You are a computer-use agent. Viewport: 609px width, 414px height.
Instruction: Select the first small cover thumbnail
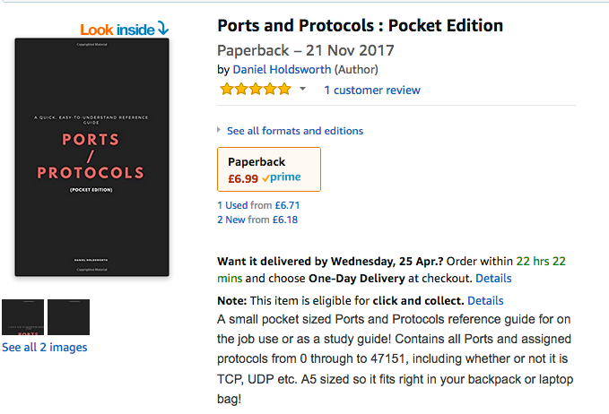(x=22, y=316)
